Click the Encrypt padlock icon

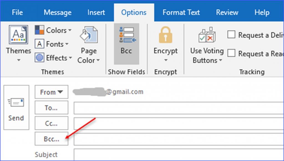point(165,35)
